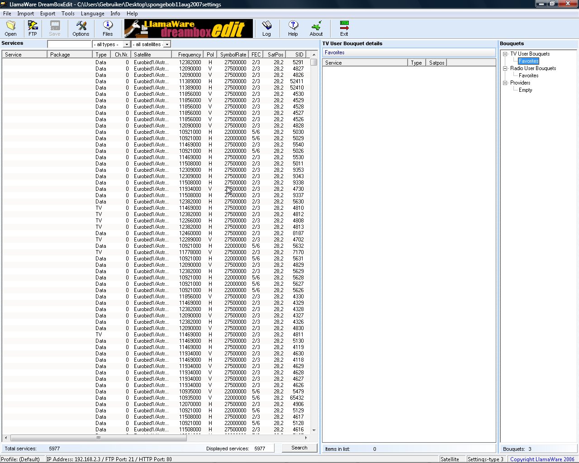
Task: Click Copyright LlamaWare 2006 link
Action: pyautogui.click(x=542, y=459)
